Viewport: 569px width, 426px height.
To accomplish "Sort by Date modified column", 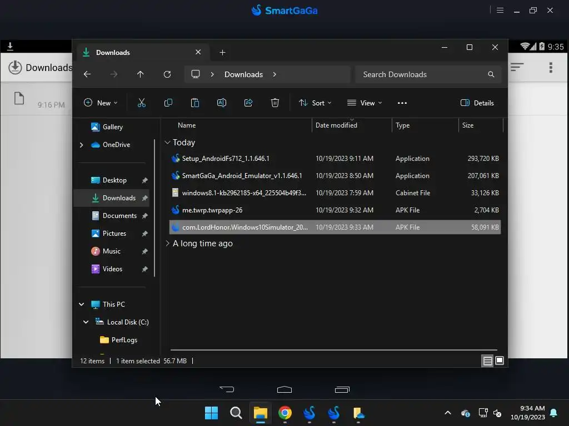I will tap(336, 125).
